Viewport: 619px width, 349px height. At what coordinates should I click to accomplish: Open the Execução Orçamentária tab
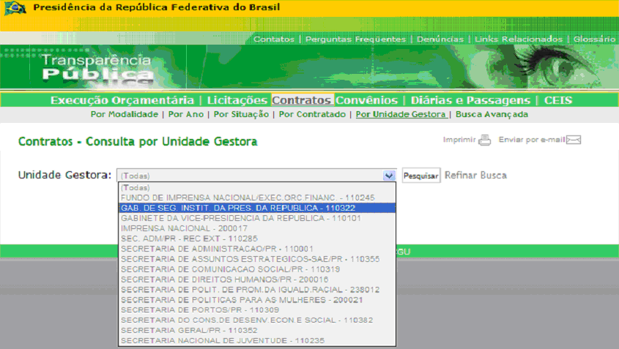coord(122,100)
